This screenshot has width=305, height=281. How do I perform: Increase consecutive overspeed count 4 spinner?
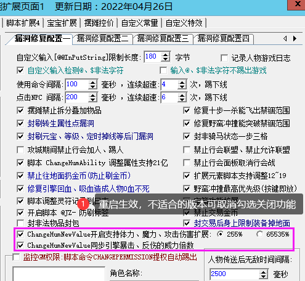coord(182,82)
